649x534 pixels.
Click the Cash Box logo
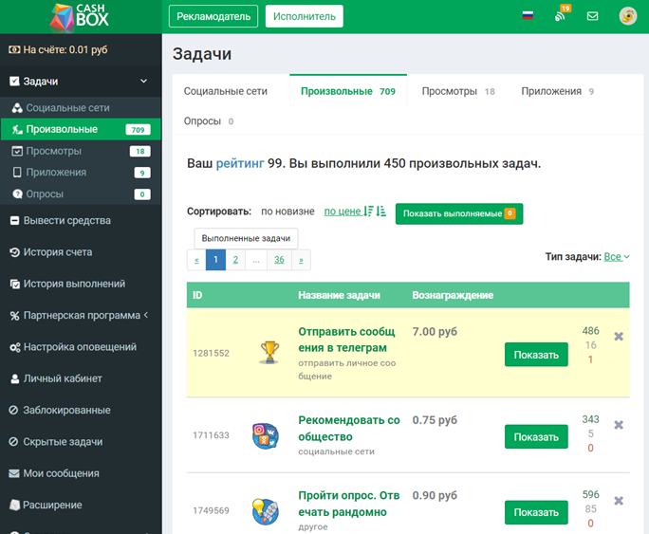(80, 16)
